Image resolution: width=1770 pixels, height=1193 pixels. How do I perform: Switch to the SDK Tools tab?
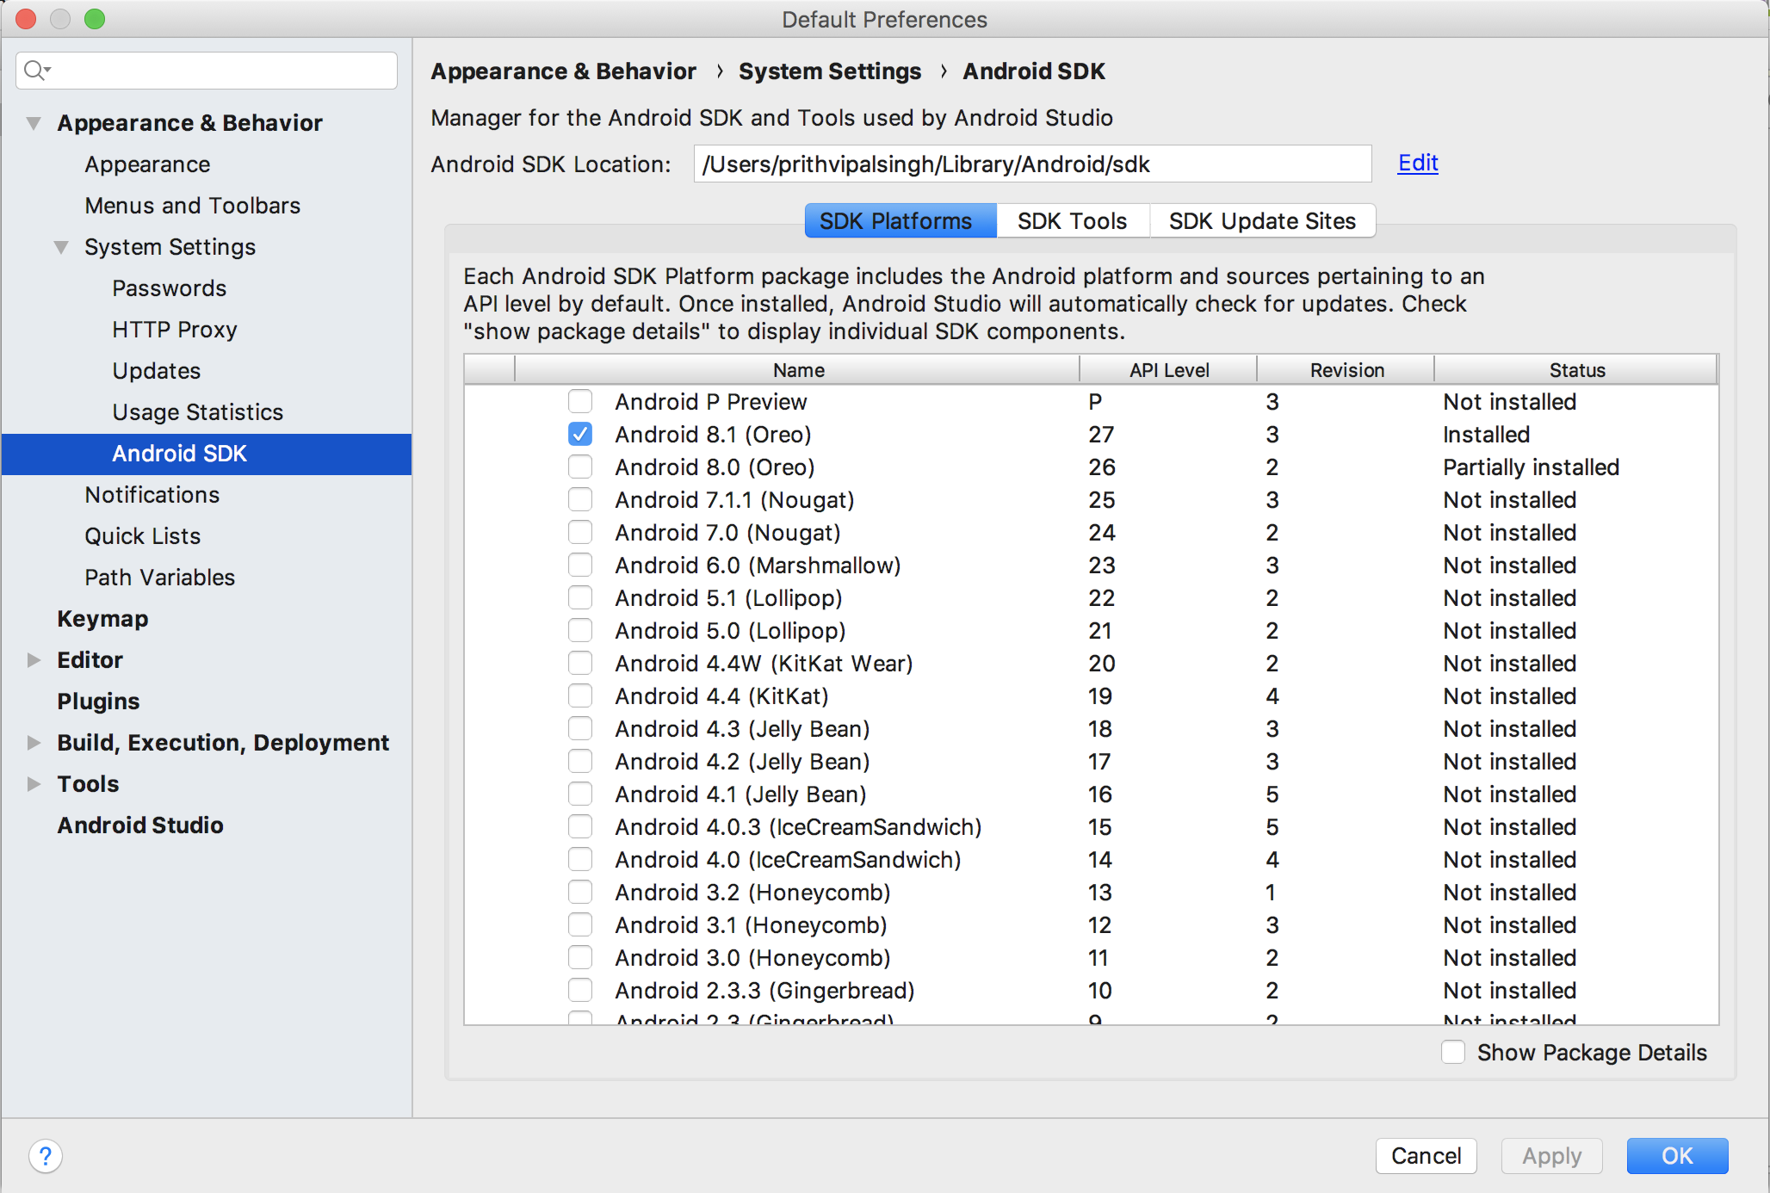1072,221
